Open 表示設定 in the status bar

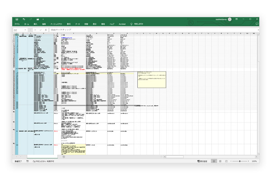click(202, 161)
